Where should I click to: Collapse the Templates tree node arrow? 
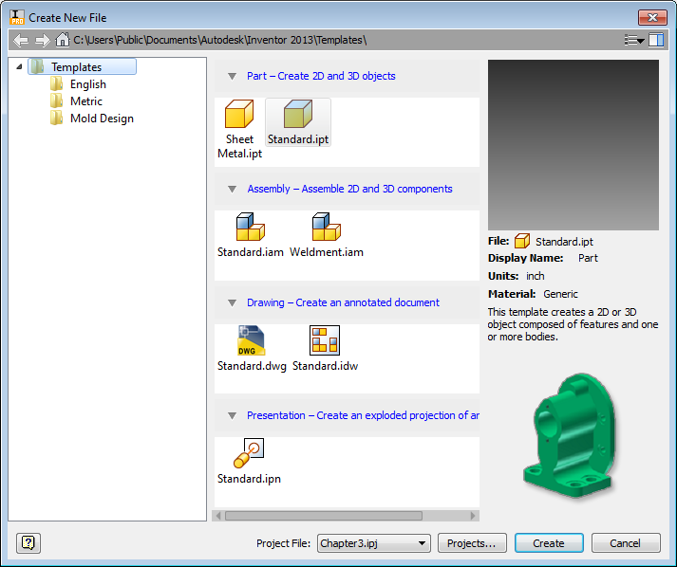coord(19,66)
